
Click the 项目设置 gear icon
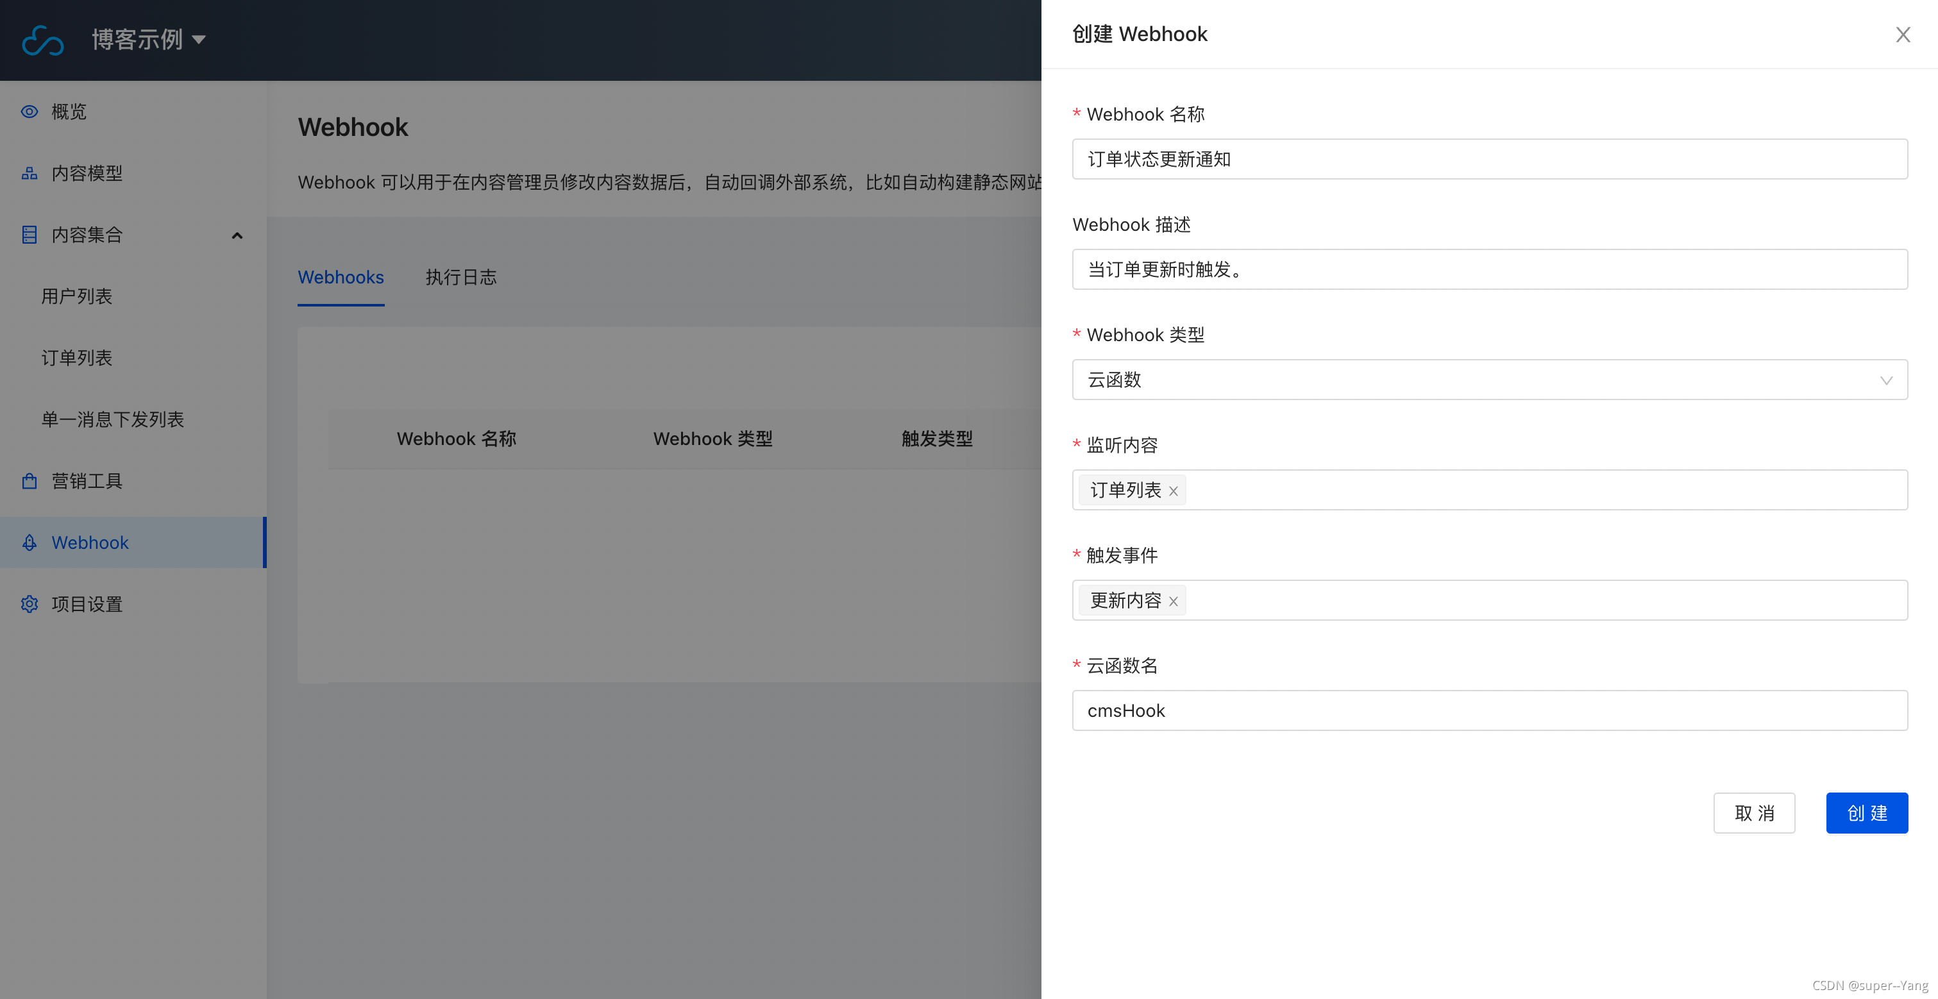point(29,604)
